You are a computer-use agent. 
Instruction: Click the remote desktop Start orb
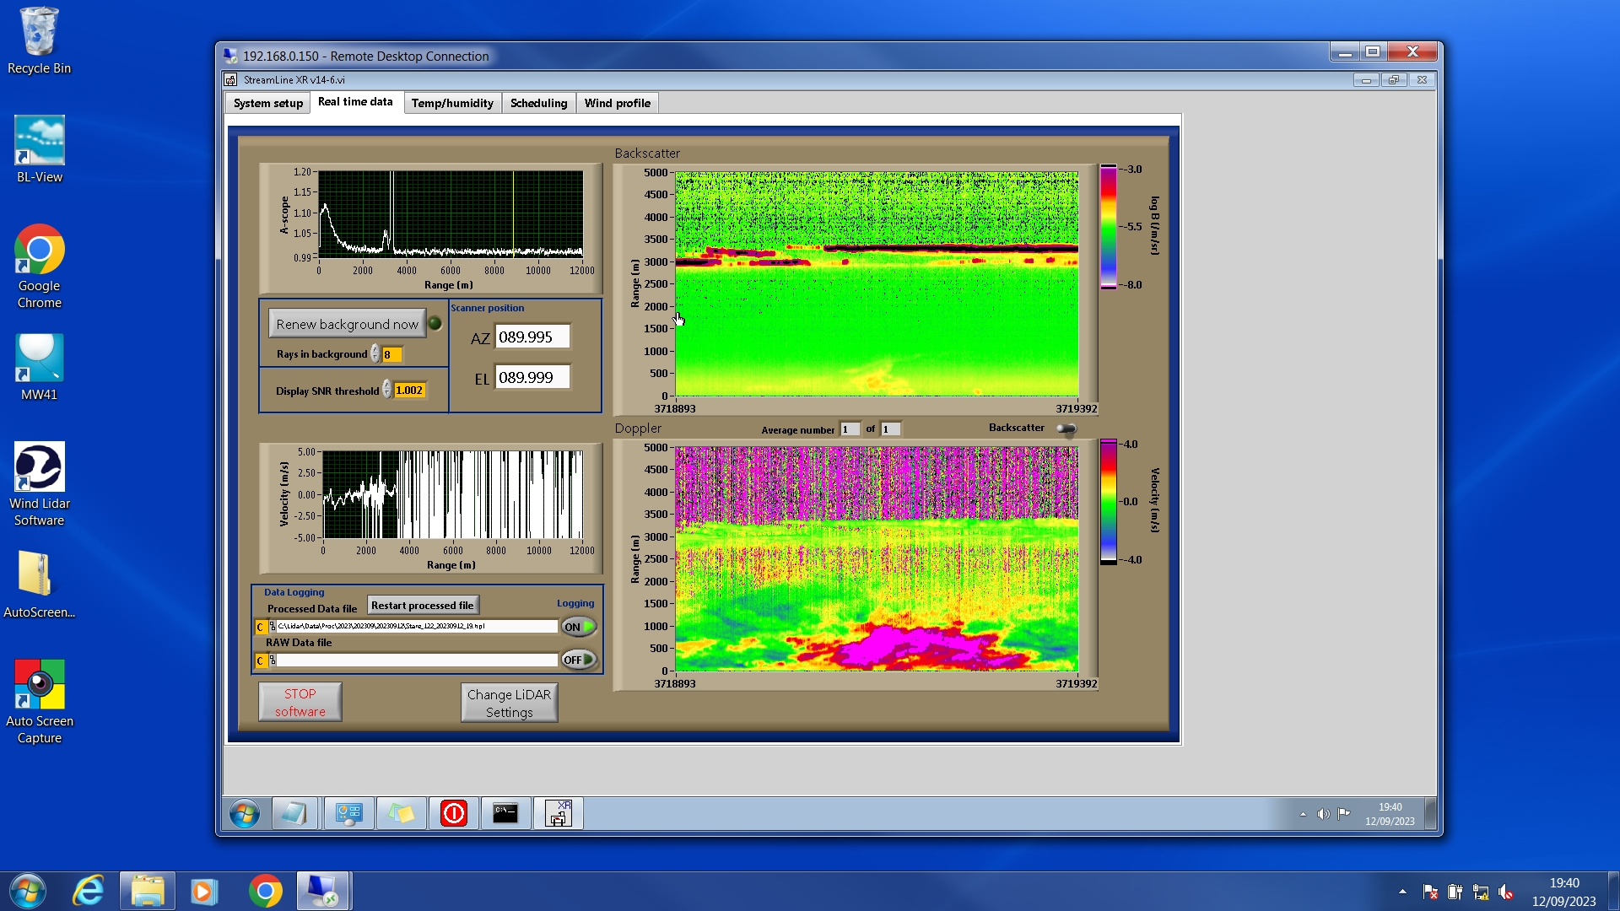point(245,814)
